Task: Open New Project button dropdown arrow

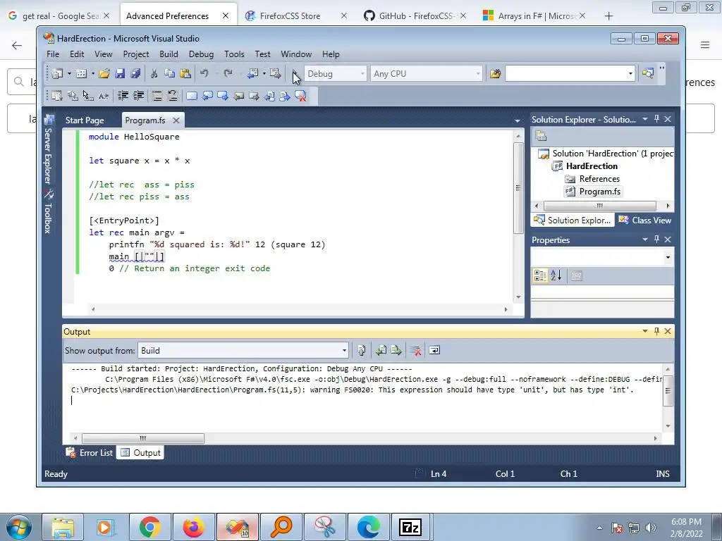Action: coord(69,73)
